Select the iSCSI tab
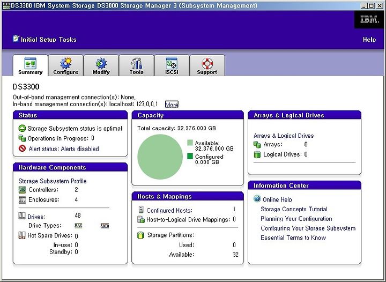Screen dimensions: 386x282 tap(172, 65)
